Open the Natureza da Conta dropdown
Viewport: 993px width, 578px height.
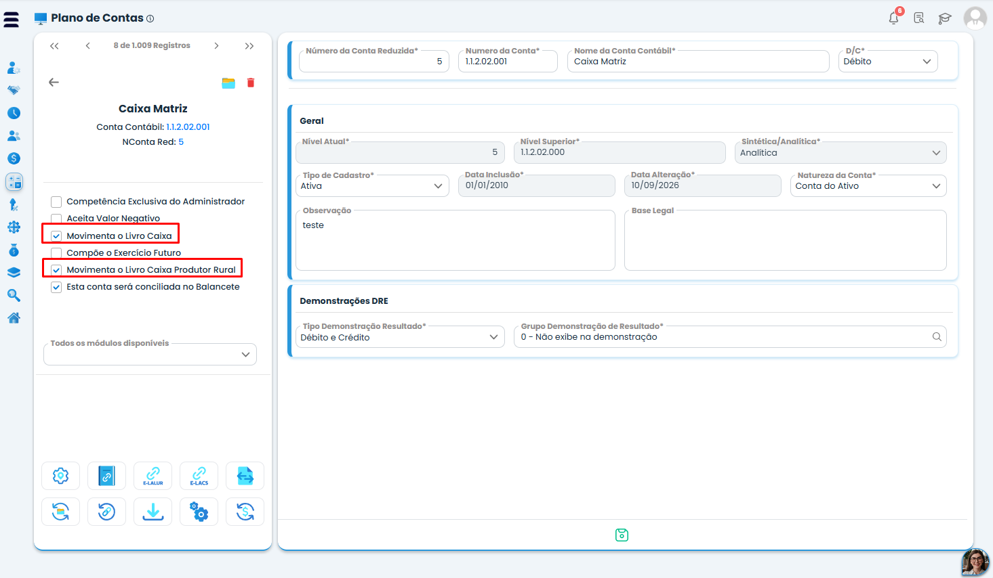click(x=868, y=186)
